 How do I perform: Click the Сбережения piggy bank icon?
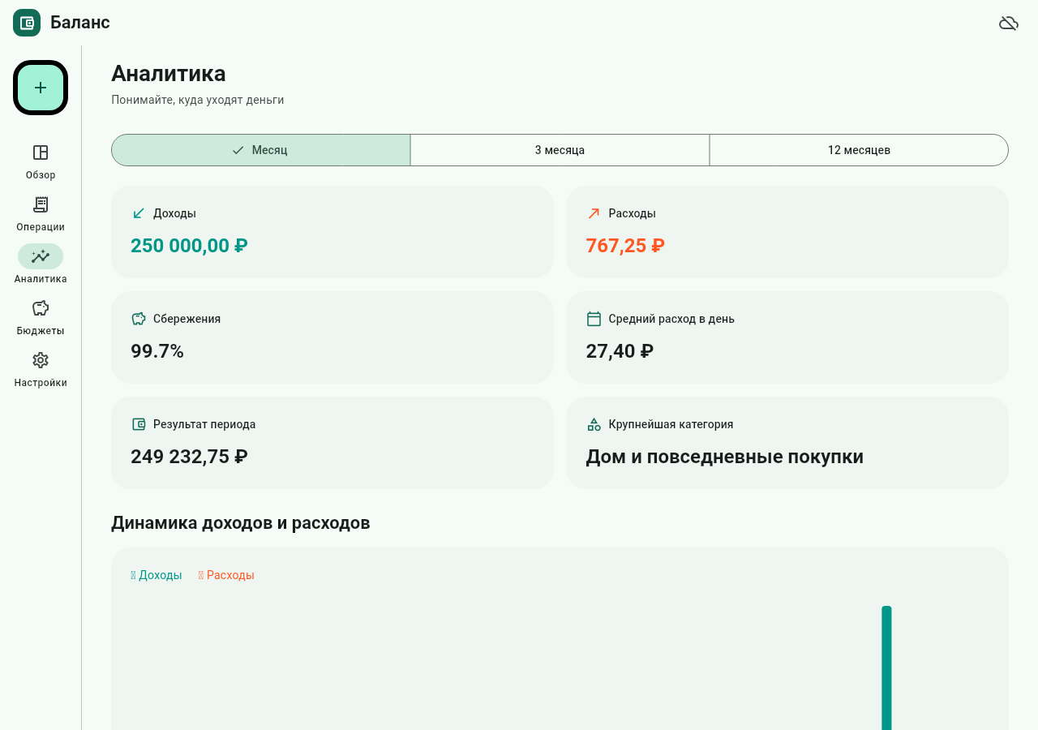coord(139,319)
